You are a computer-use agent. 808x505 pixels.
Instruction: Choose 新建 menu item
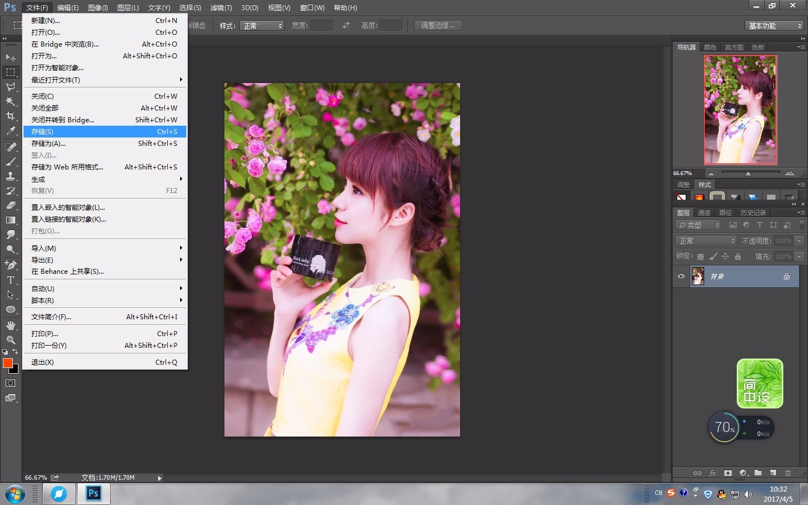tap(105, 20)
